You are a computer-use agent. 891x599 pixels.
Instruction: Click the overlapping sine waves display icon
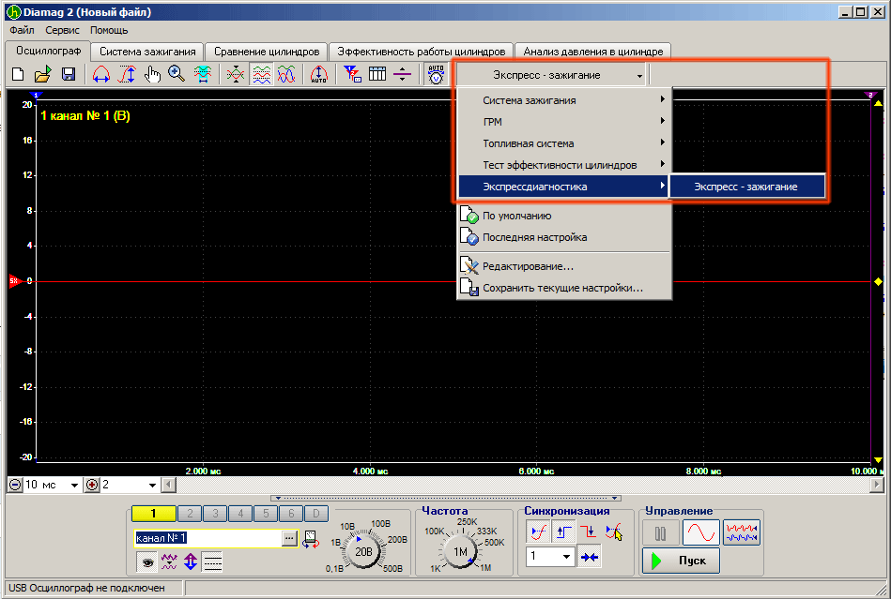(286, 74)
